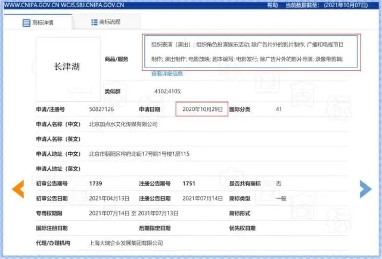Click agency name 上海大瑞企业发展集团有限公司

[x=126, y=243]
